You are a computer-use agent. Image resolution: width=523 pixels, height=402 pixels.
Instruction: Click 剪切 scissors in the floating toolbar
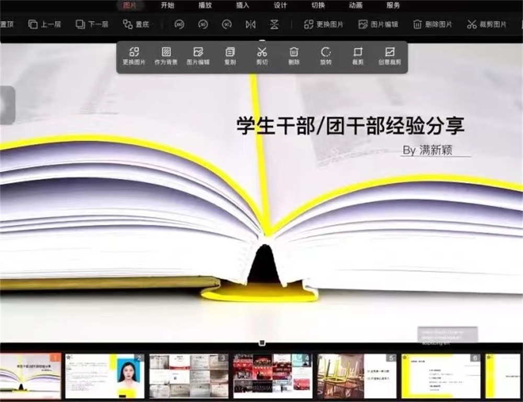pos(262,56)
